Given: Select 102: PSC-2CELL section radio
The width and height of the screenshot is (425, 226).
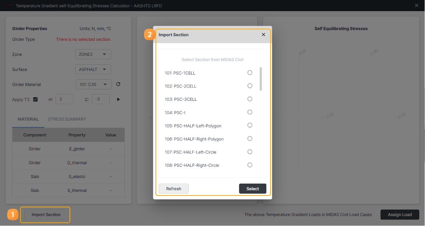Looking at the screenshot, I should [x=250, y=86].
